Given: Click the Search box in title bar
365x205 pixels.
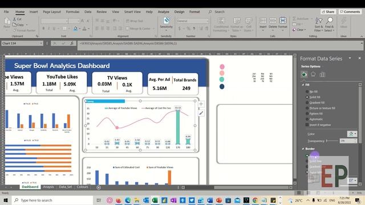Looking at the screenshot, I should (x=219, y=11).
